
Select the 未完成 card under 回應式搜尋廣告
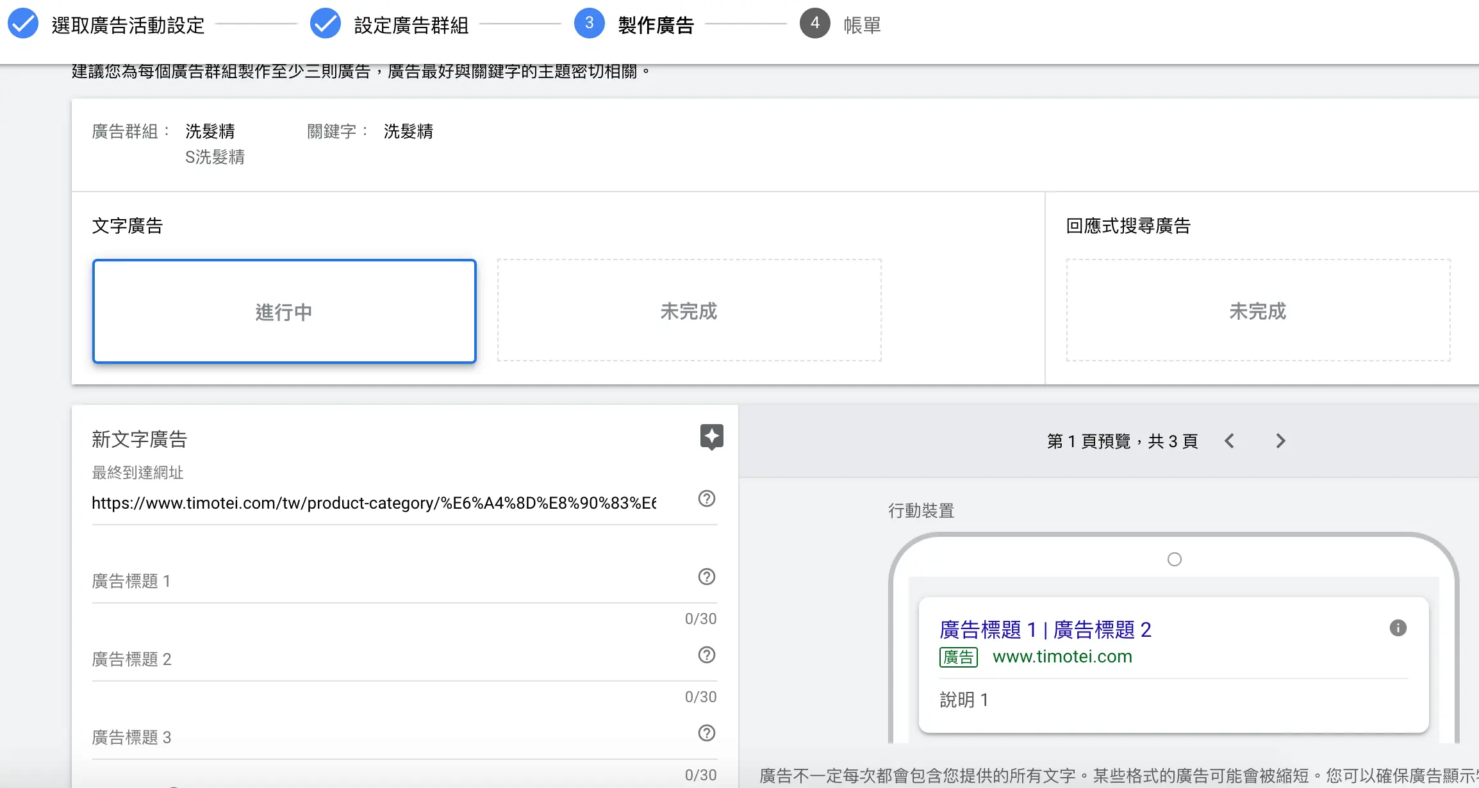pos(1258,311)
